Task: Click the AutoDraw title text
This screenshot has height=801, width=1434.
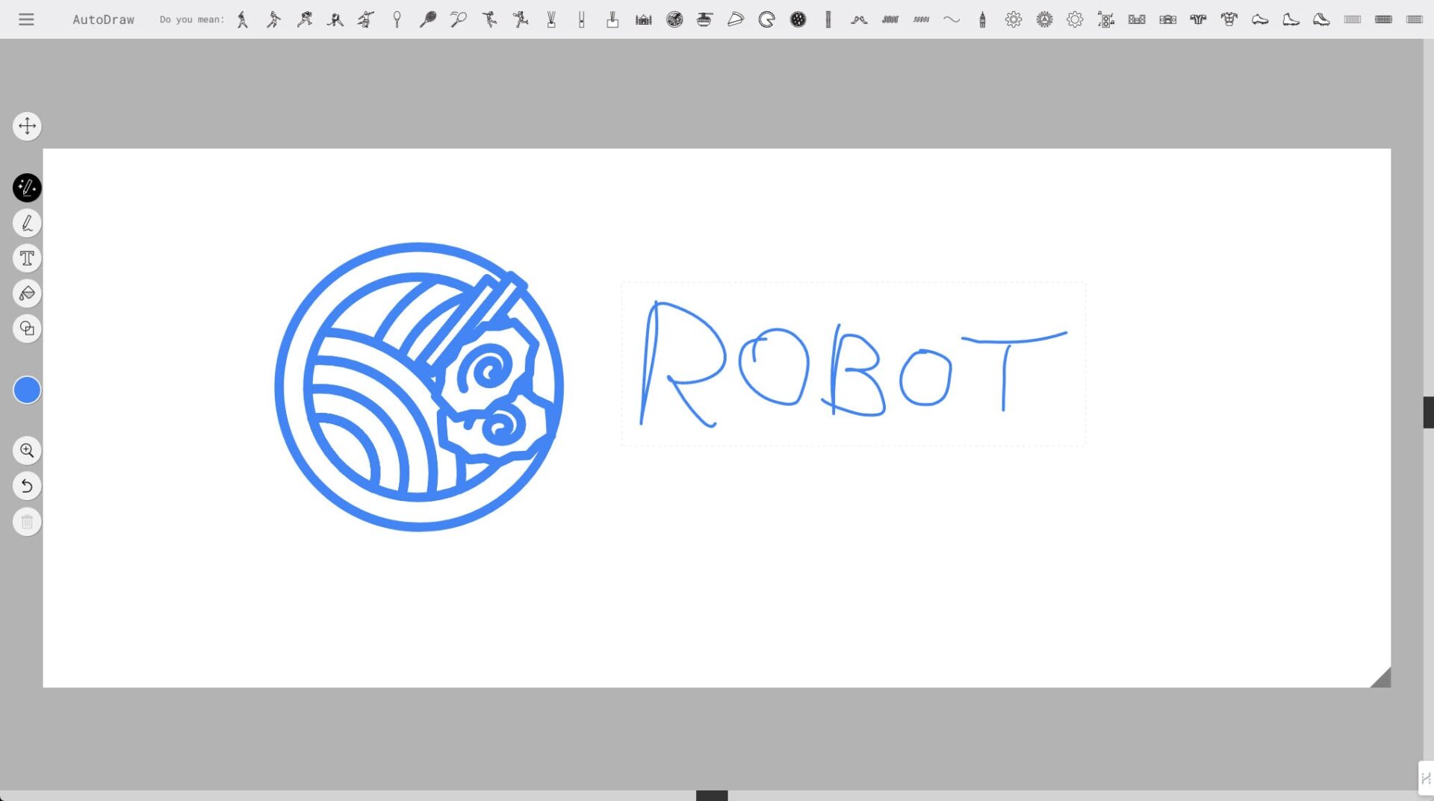Action: point(103,20)
